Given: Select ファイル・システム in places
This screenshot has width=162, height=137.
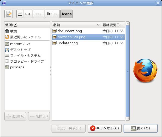Looking at the screenshot, I should (27, 56).
